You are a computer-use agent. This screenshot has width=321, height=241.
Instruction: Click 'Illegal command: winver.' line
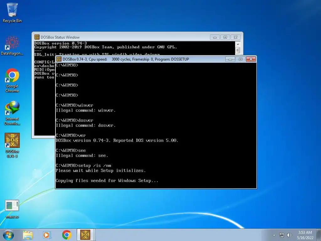pos(86,110)
